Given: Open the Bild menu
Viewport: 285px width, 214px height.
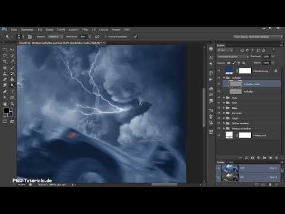Looking at the screenshot, I should point(40,30).
